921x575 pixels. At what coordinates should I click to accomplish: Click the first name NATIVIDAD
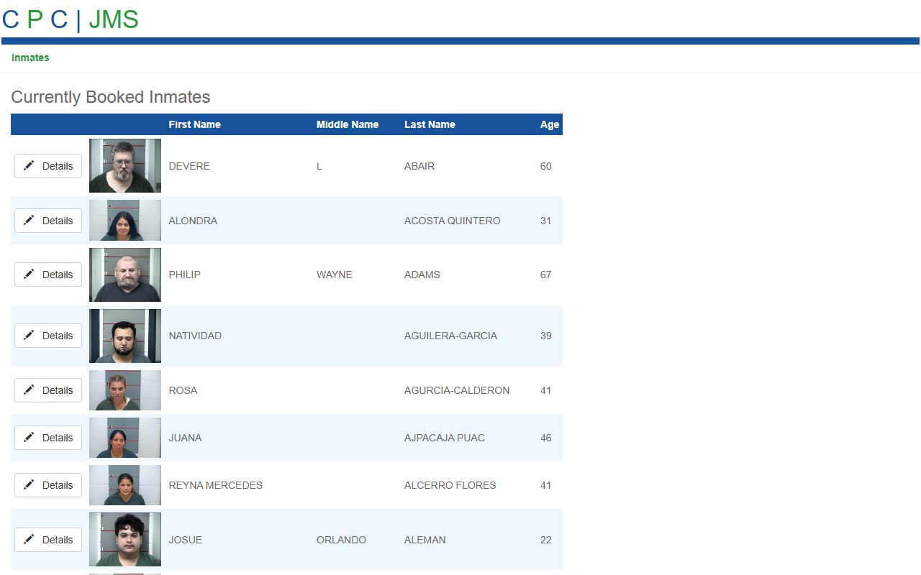(195, 336)
